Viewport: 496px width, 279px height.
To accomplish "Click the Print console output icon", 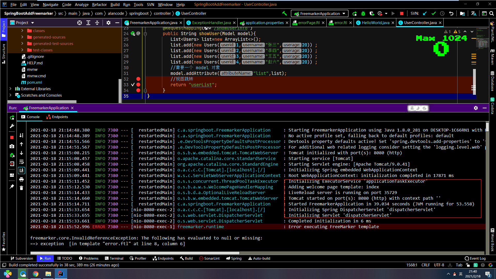I will [21, 179].
